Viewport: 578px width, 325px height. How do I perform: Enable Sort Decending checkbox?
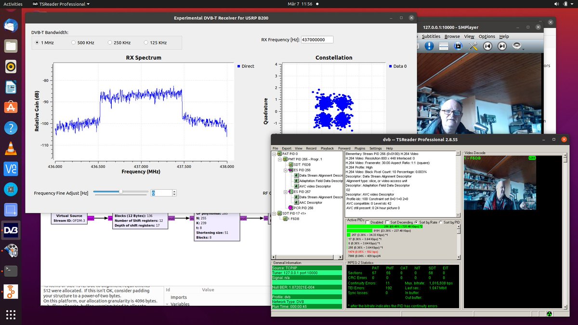pyautogui.click(x=388, y=222)
